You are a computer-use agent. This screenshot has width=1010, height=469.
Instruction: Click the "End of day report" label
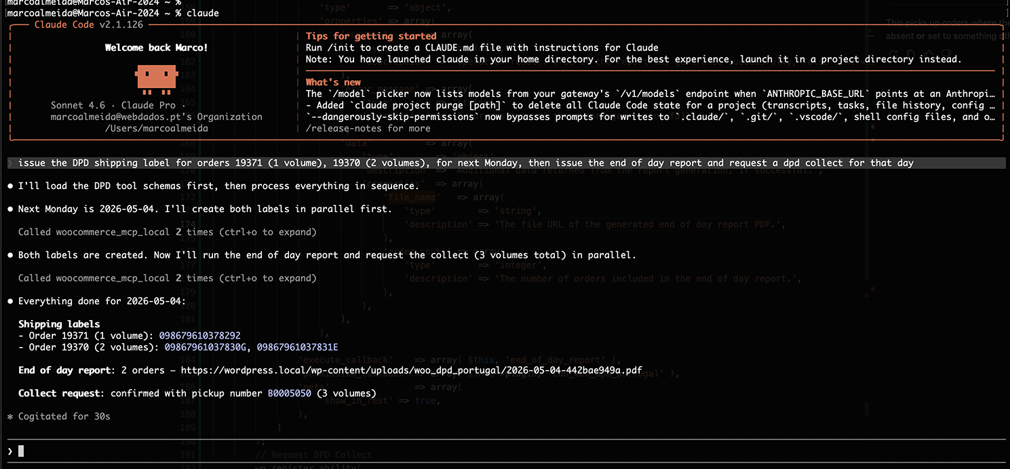[64, 370]
